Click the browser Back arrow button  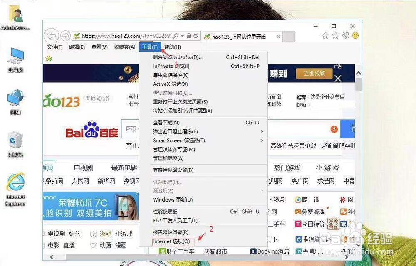(51, 36)
